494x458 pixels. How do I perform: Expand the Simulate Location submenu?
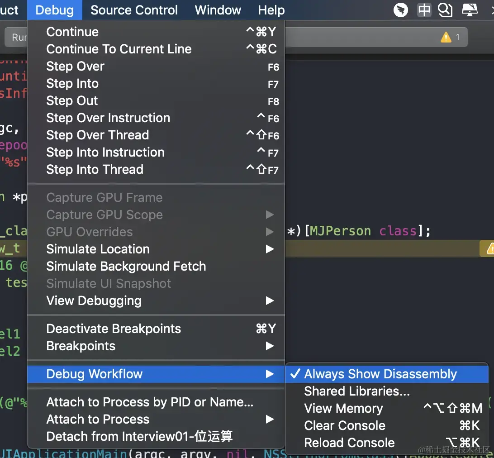tap(156, 249)
